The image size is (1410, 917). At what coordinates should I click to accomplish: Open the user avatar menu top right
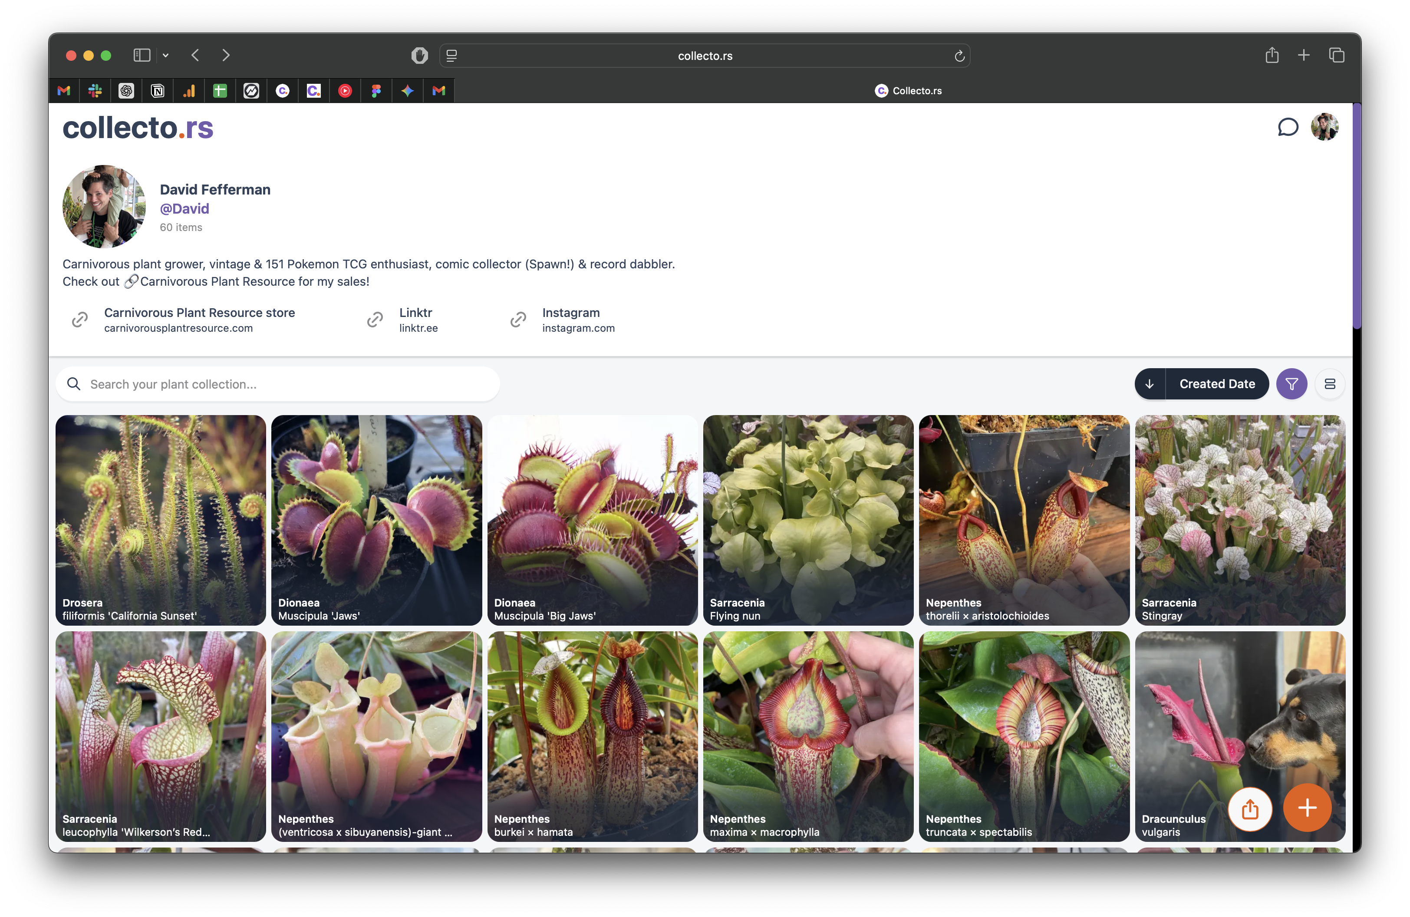point(1324,127)
